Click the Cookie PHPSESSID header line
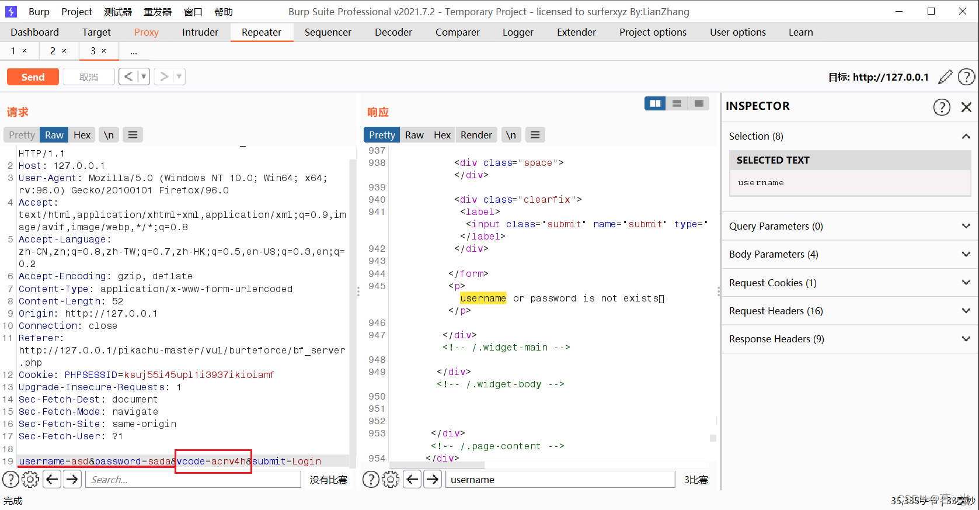This screenshot has height=510, width=979. (147, 375)
